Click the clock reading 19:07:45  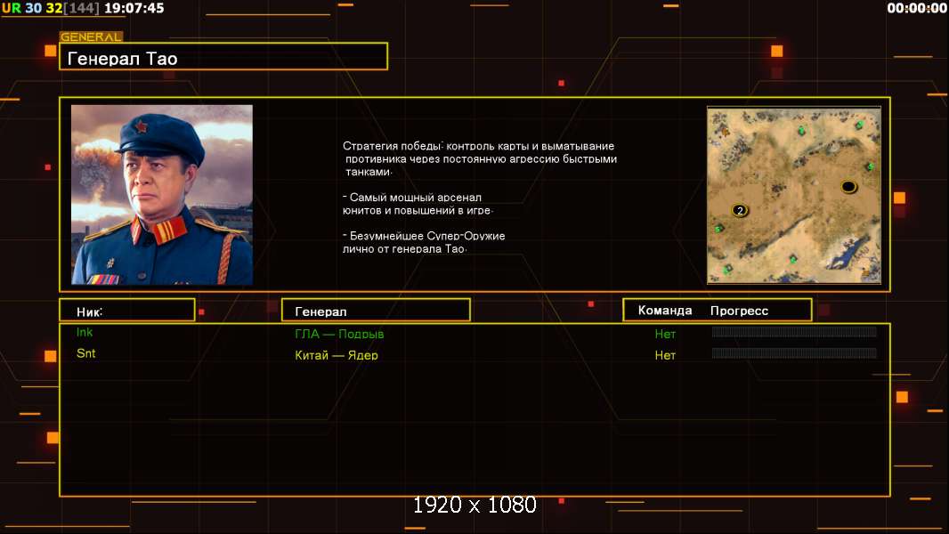(x=134, y=8)
